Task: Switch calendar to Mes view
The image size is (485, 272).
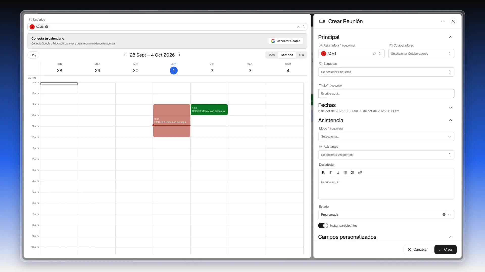Action: coord(272,55)
